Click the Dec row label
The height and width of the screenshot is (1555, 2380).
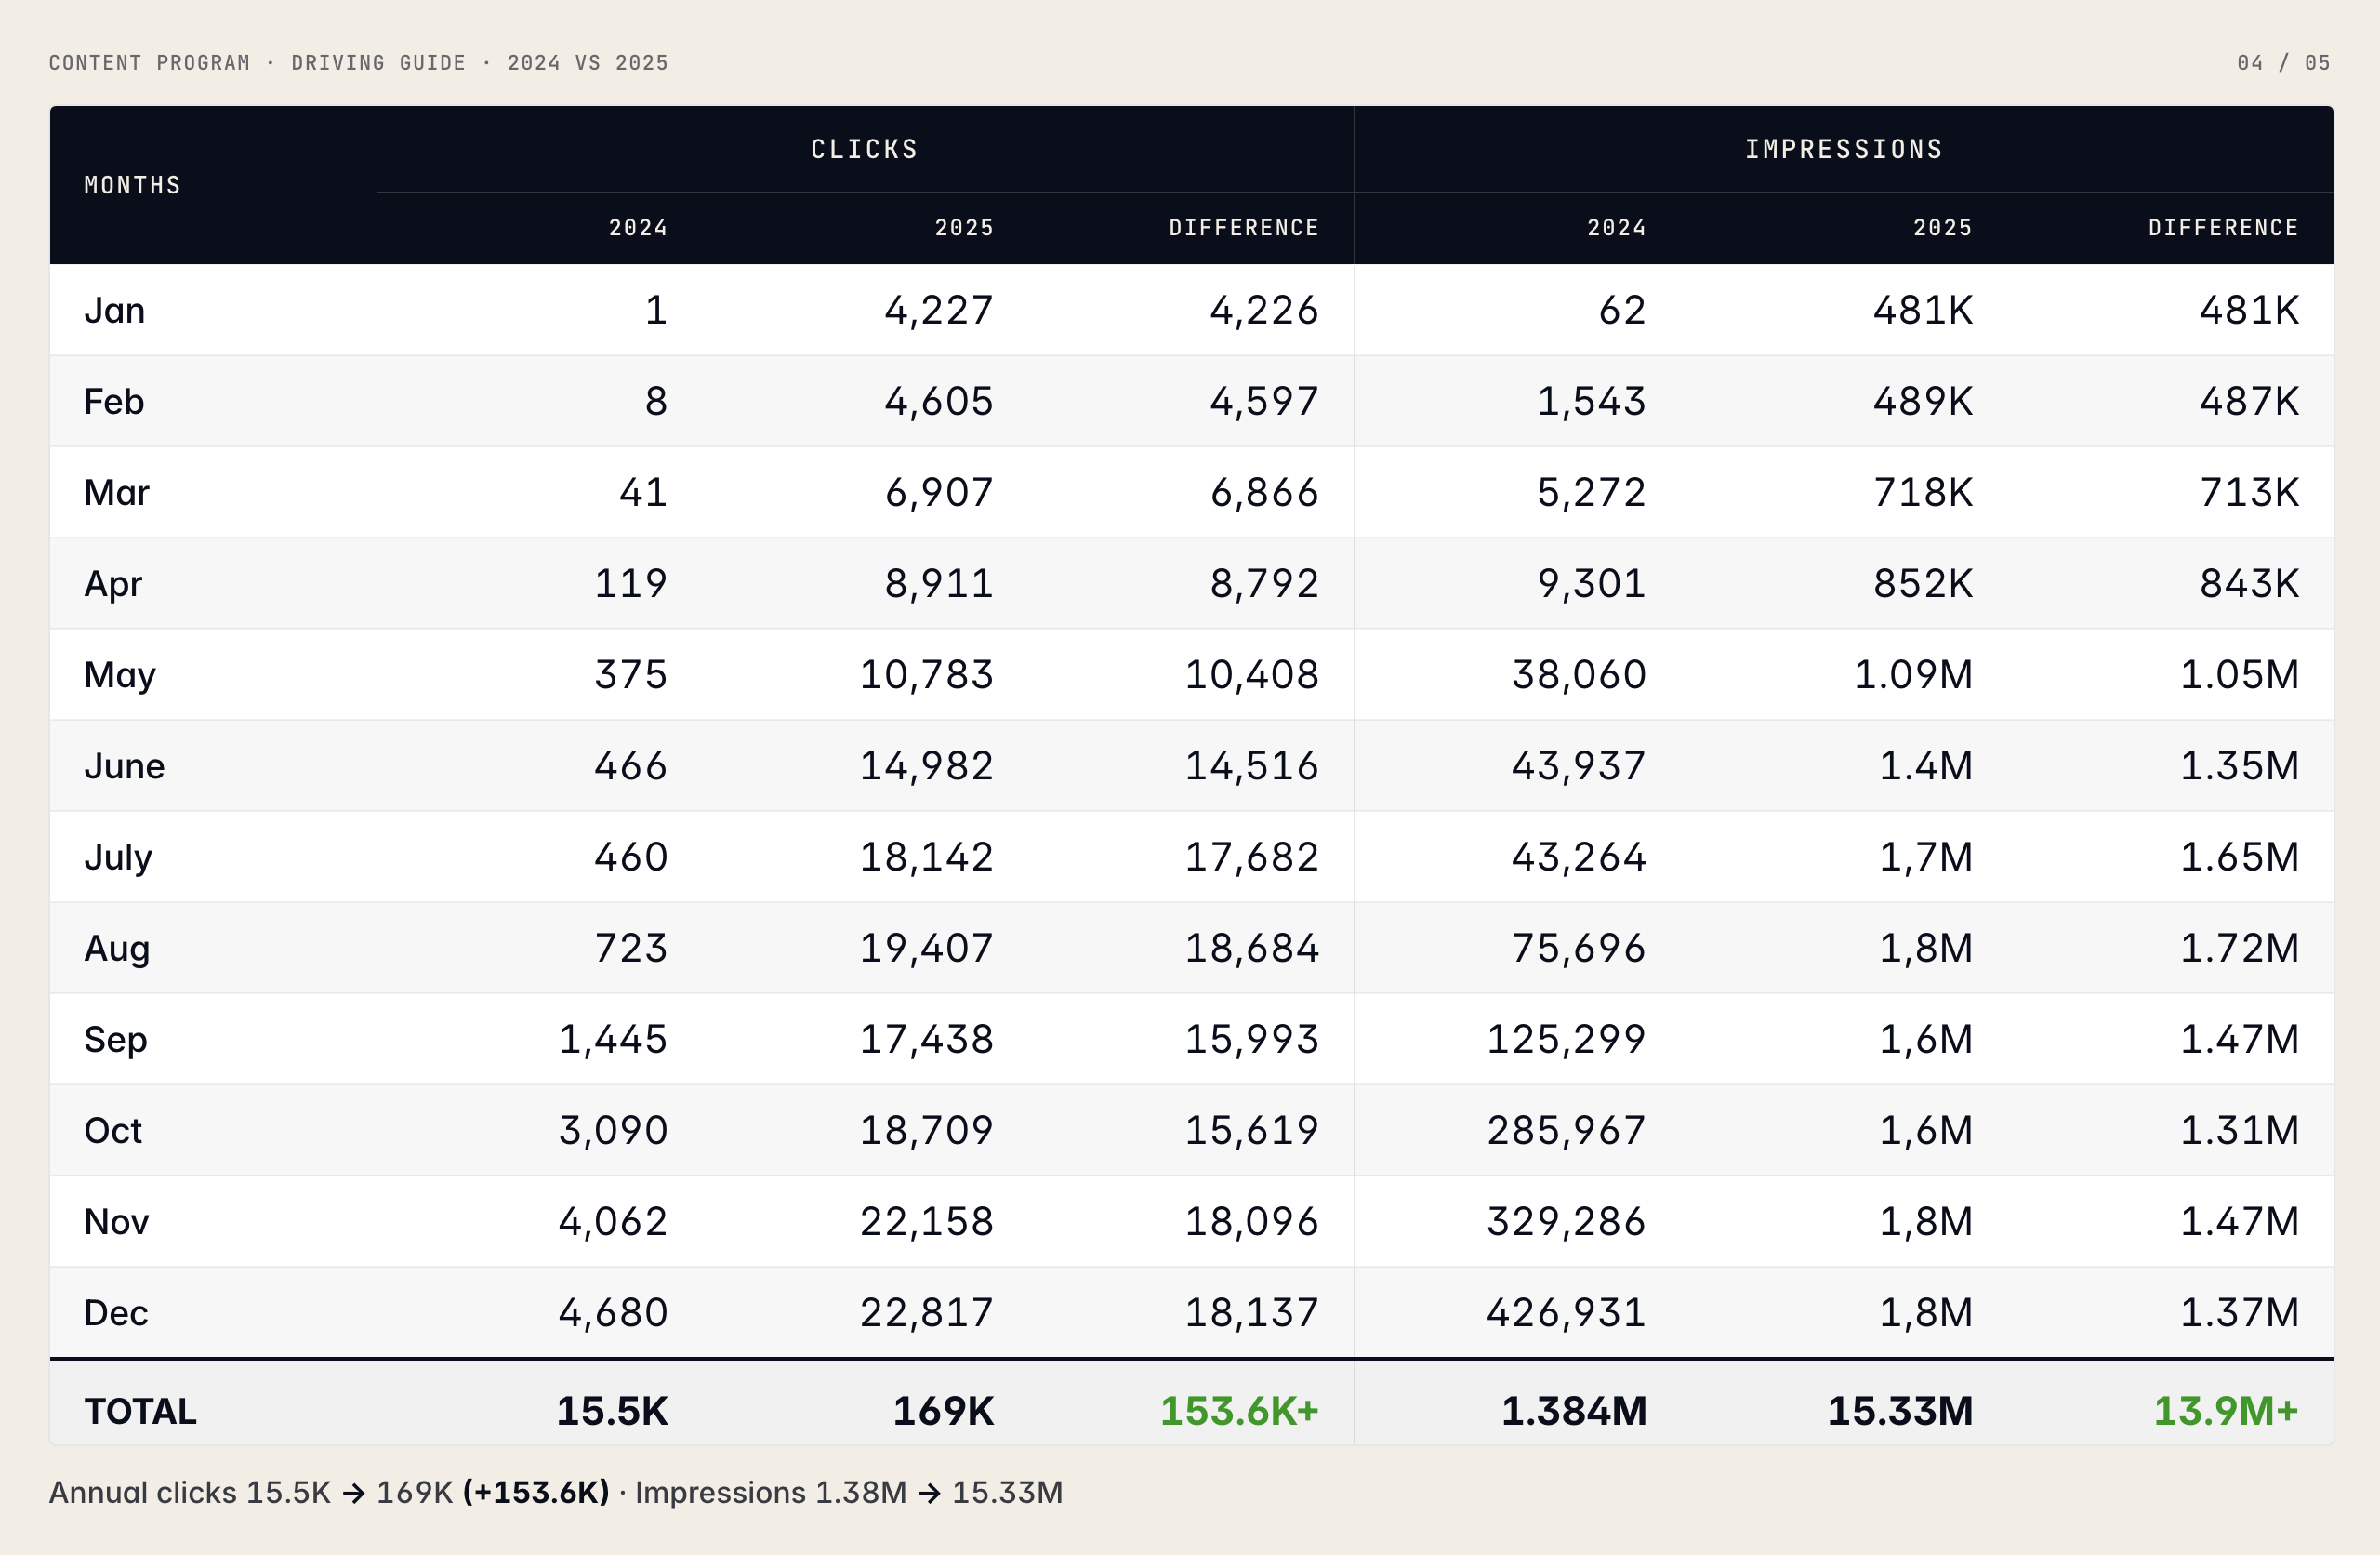(116, 1312)
